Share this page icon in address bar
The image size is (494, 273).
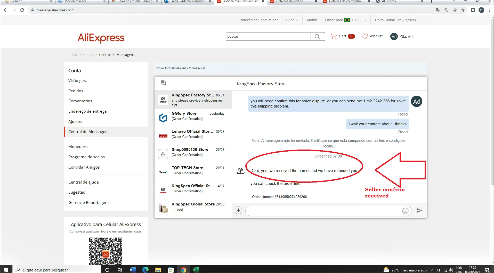(x=455, y=10)
